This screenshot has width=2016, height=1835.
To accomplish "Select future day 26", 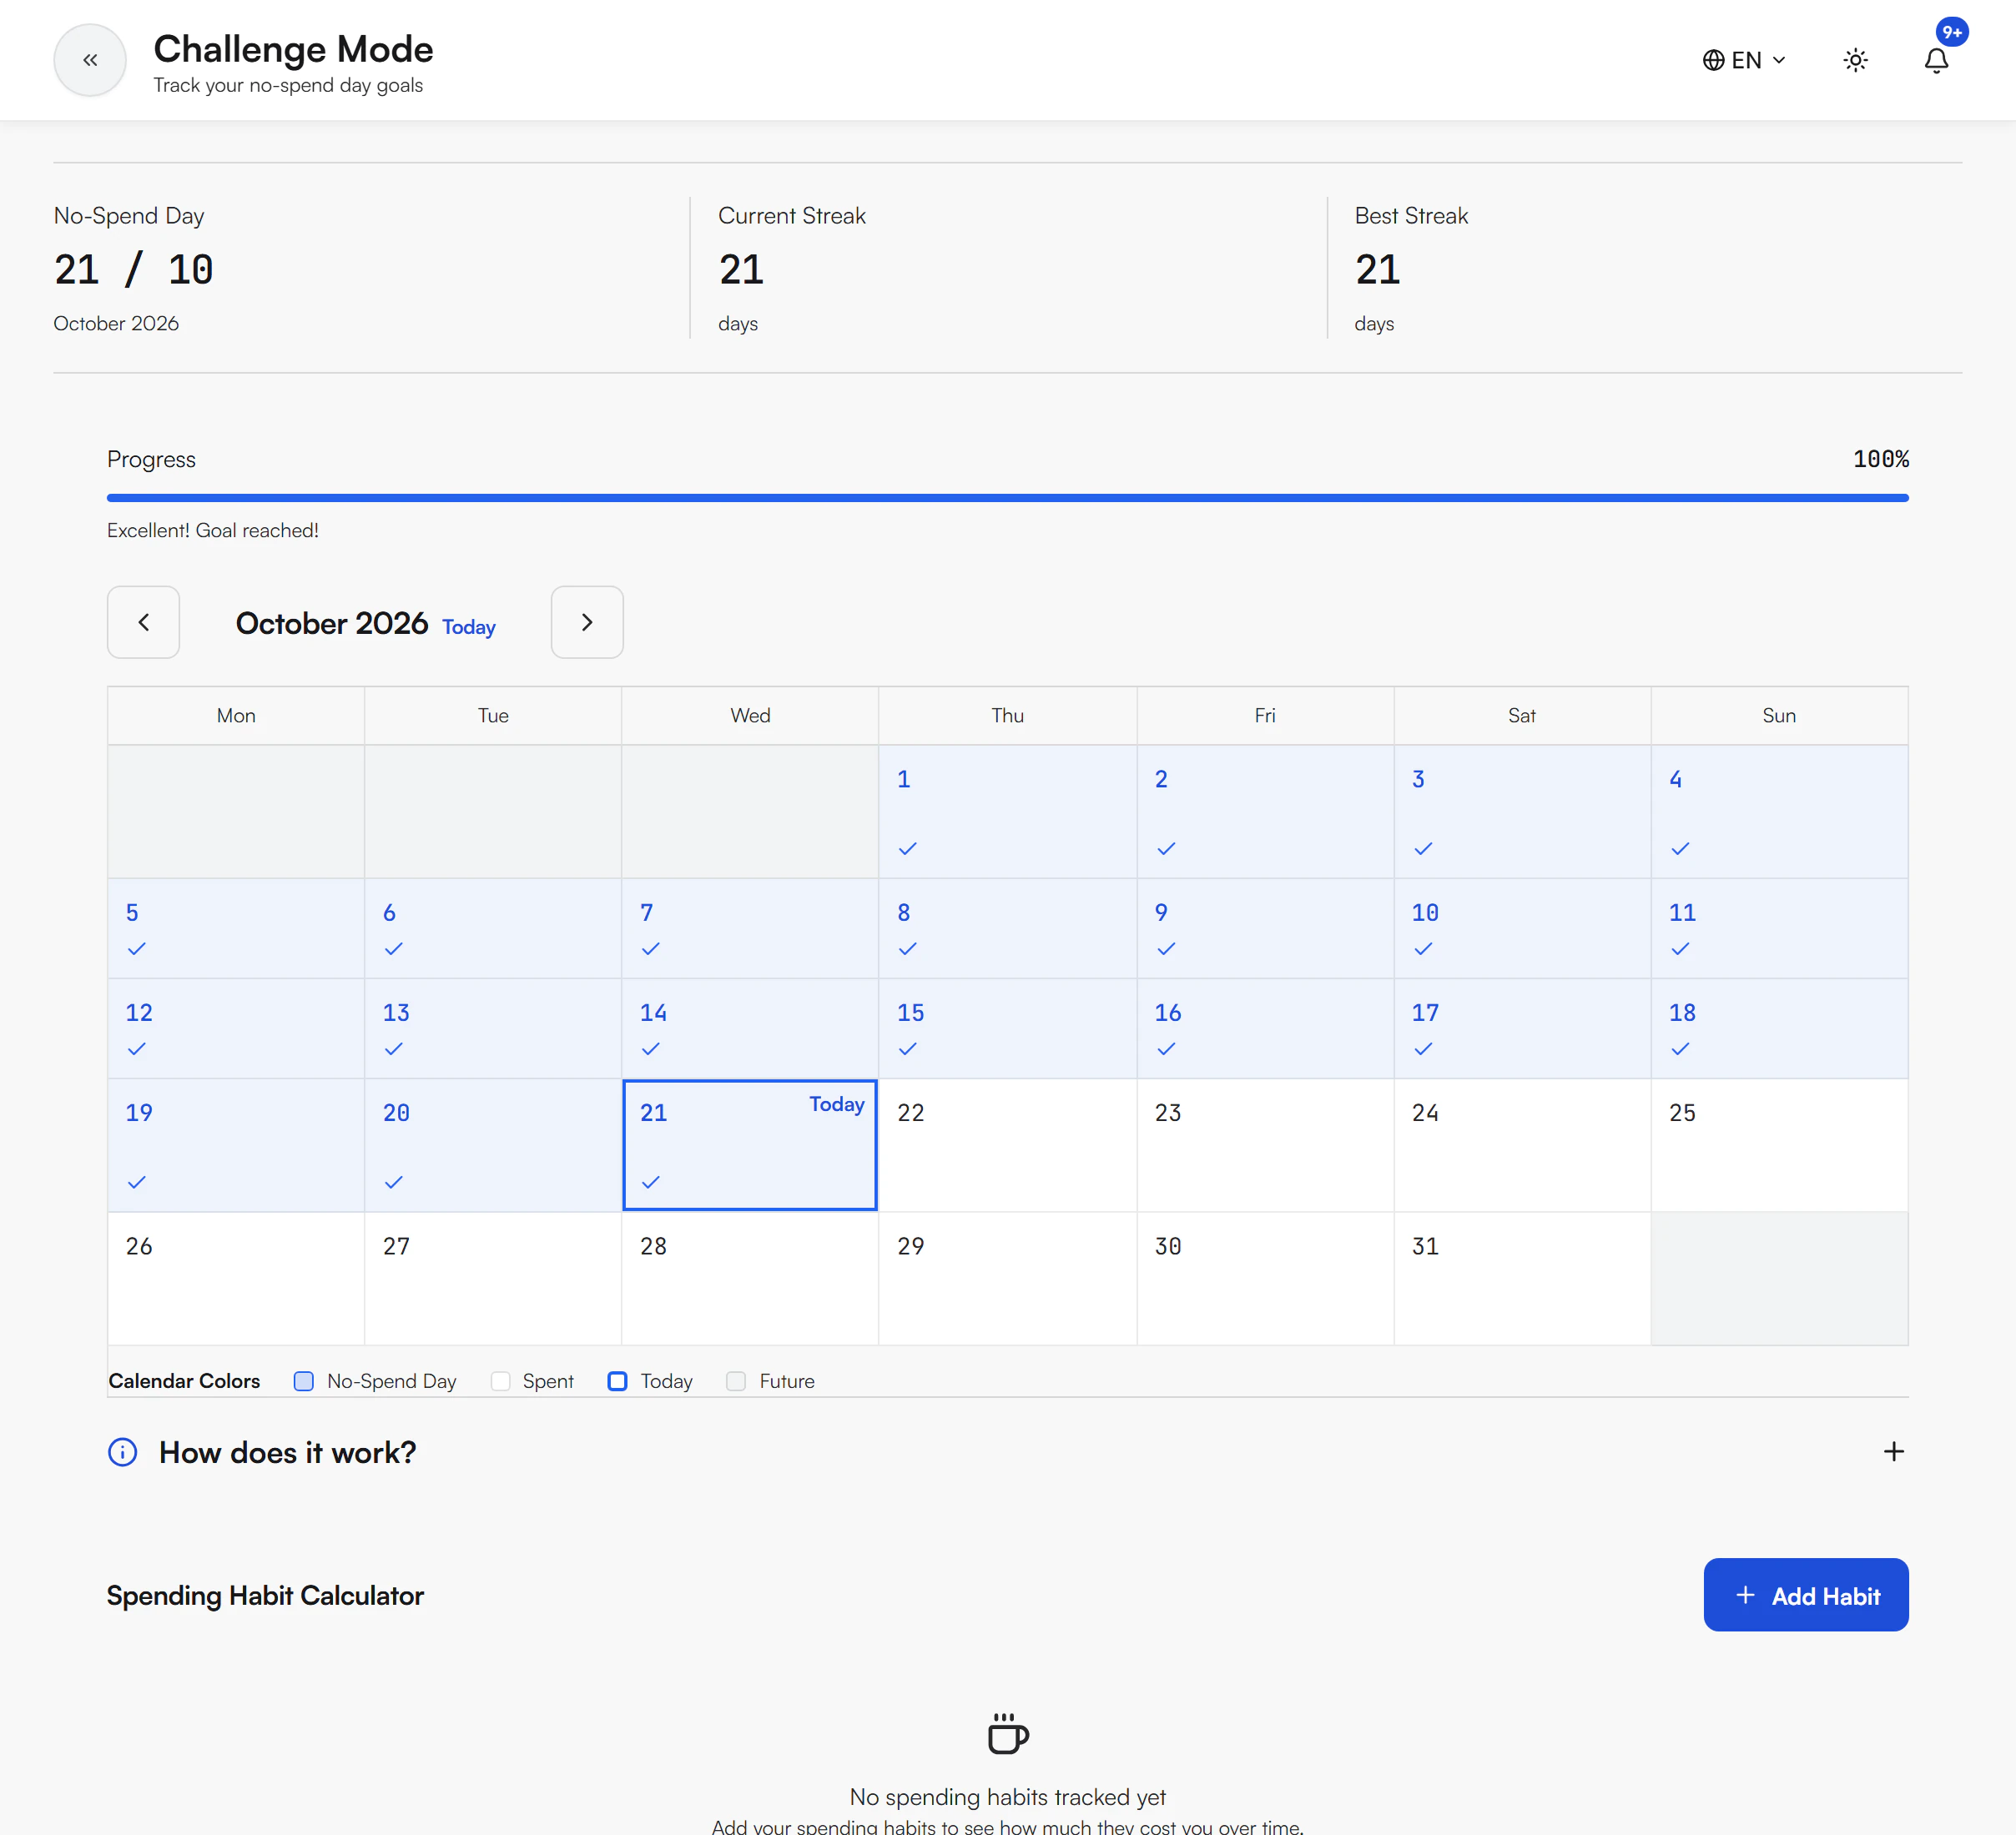I will point(236,1279).
